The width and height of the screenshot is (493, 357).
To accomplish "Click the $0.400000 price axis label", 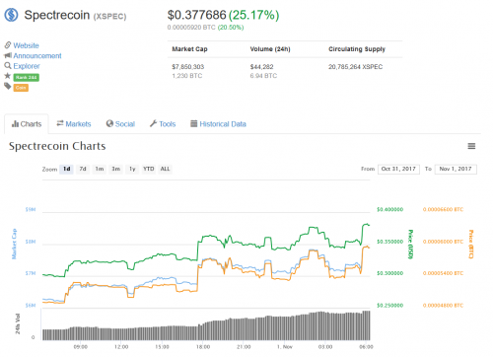I will (389, 209).
